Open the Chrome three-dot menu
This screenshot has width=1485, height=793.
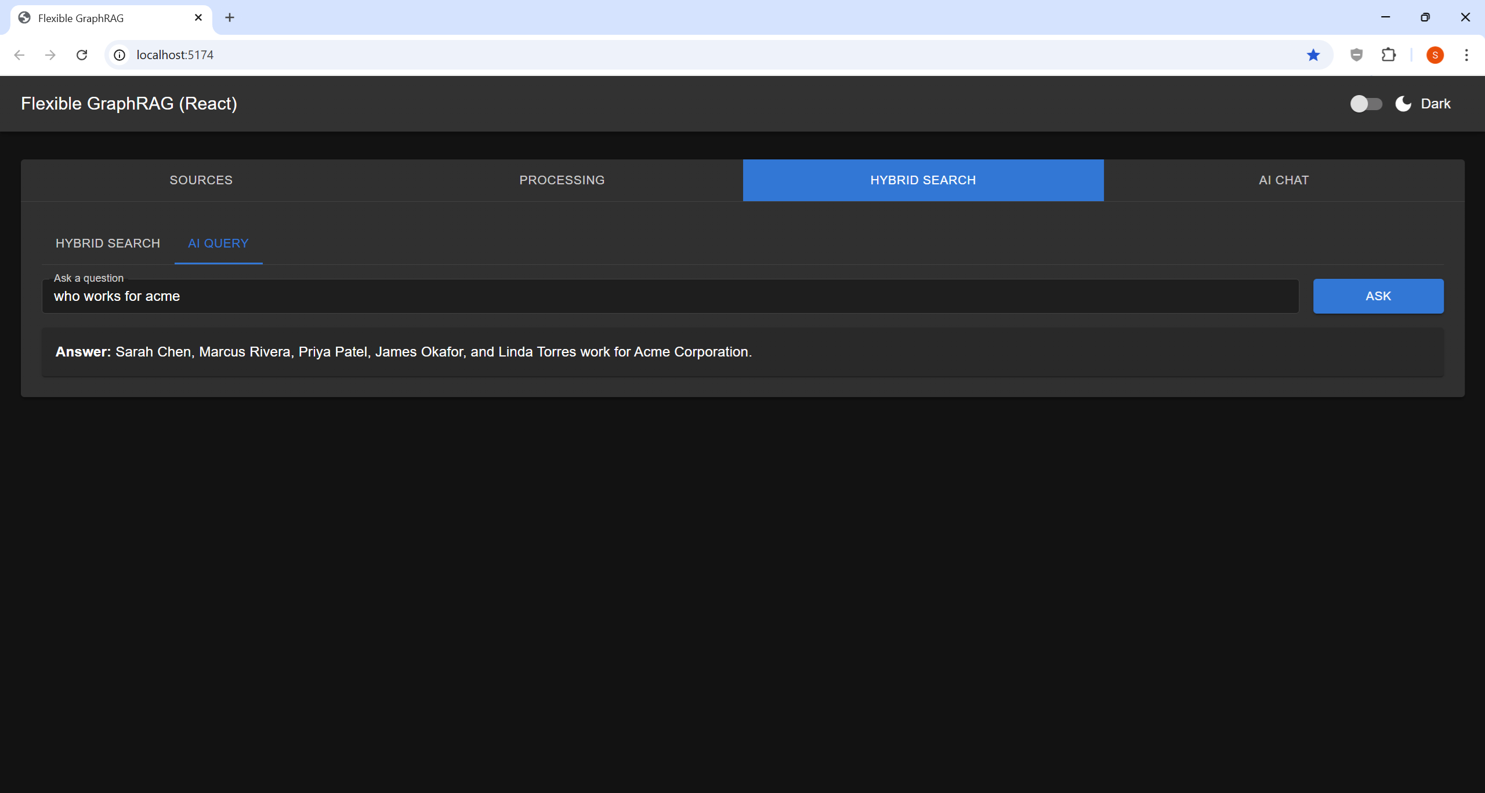coord(1466,55)
